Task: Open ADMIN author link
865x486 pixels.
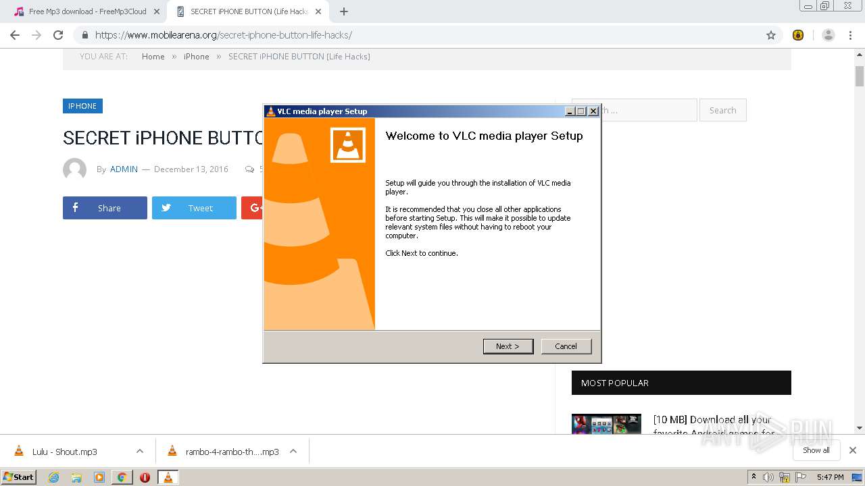Action: coord(124,169)
